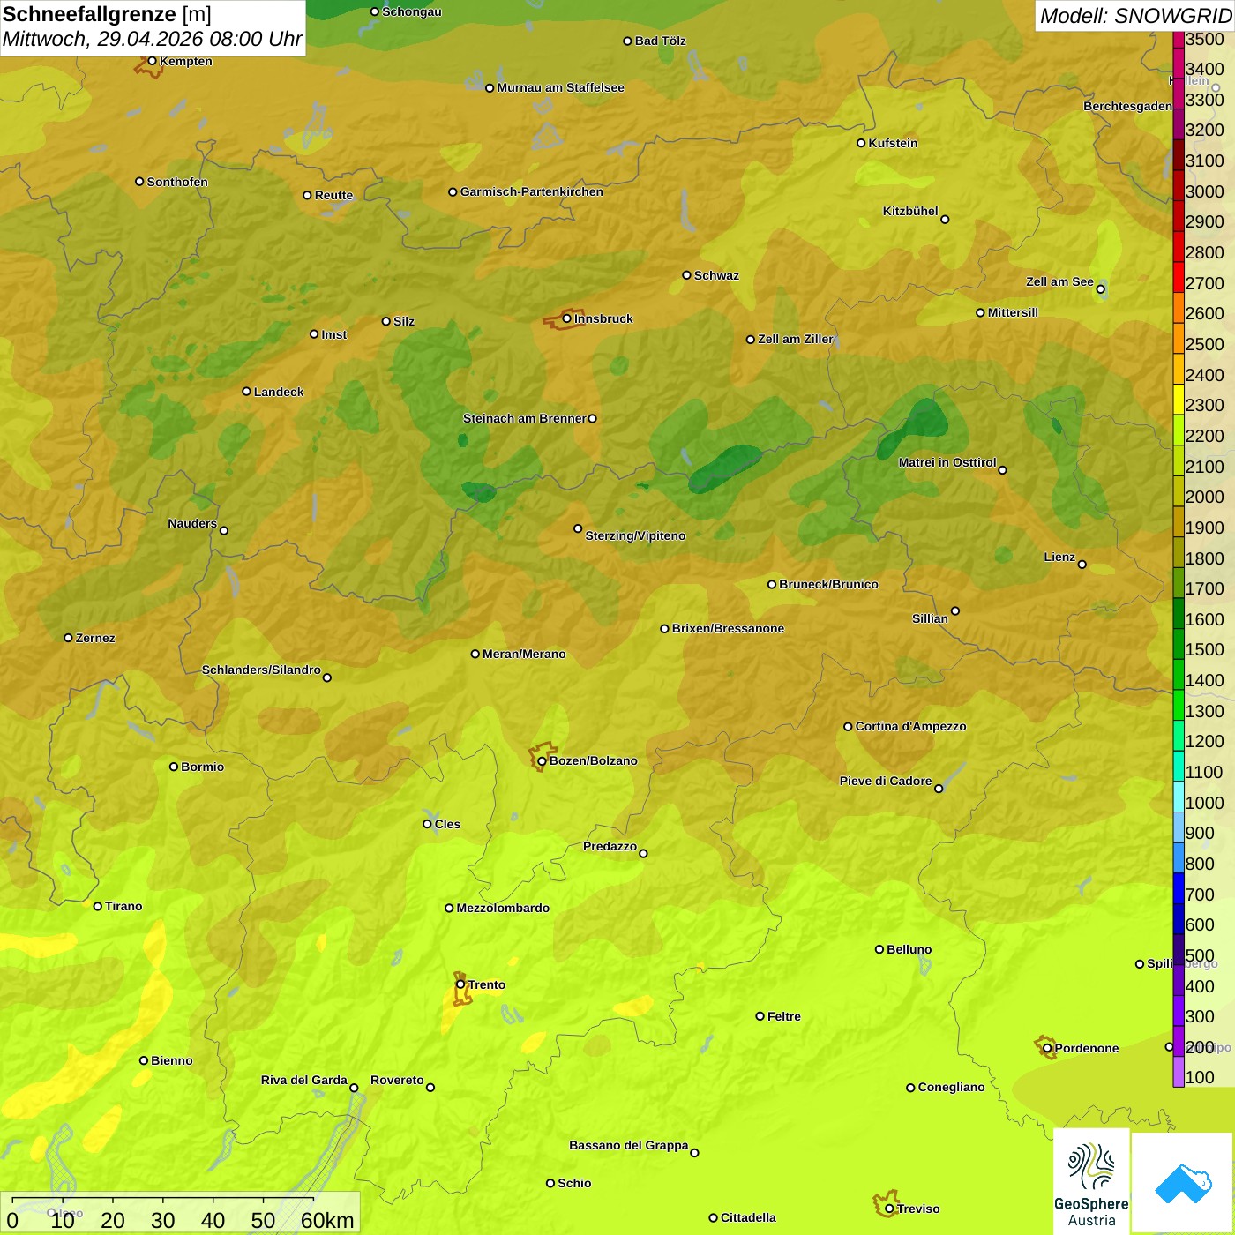Click the Reutte label
Image resolution: width=1235 pixels, height=1235 pixels.
click(x=333, y=195)
